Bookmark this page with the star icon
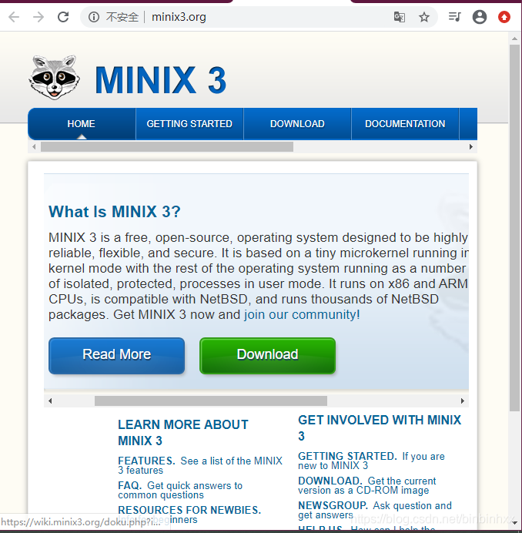 [x=423, y=17]
